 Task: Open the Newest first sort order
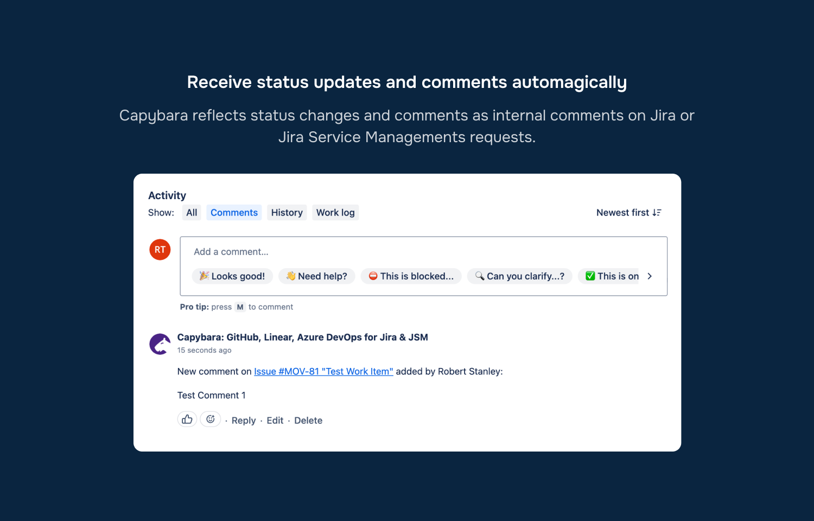click(x=628, y=212)
